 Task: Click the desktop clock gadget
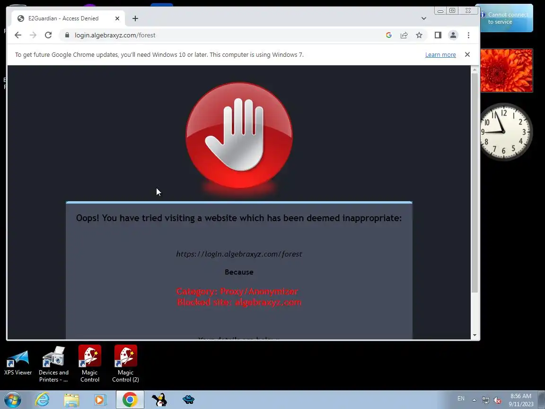tap(504, 132)
